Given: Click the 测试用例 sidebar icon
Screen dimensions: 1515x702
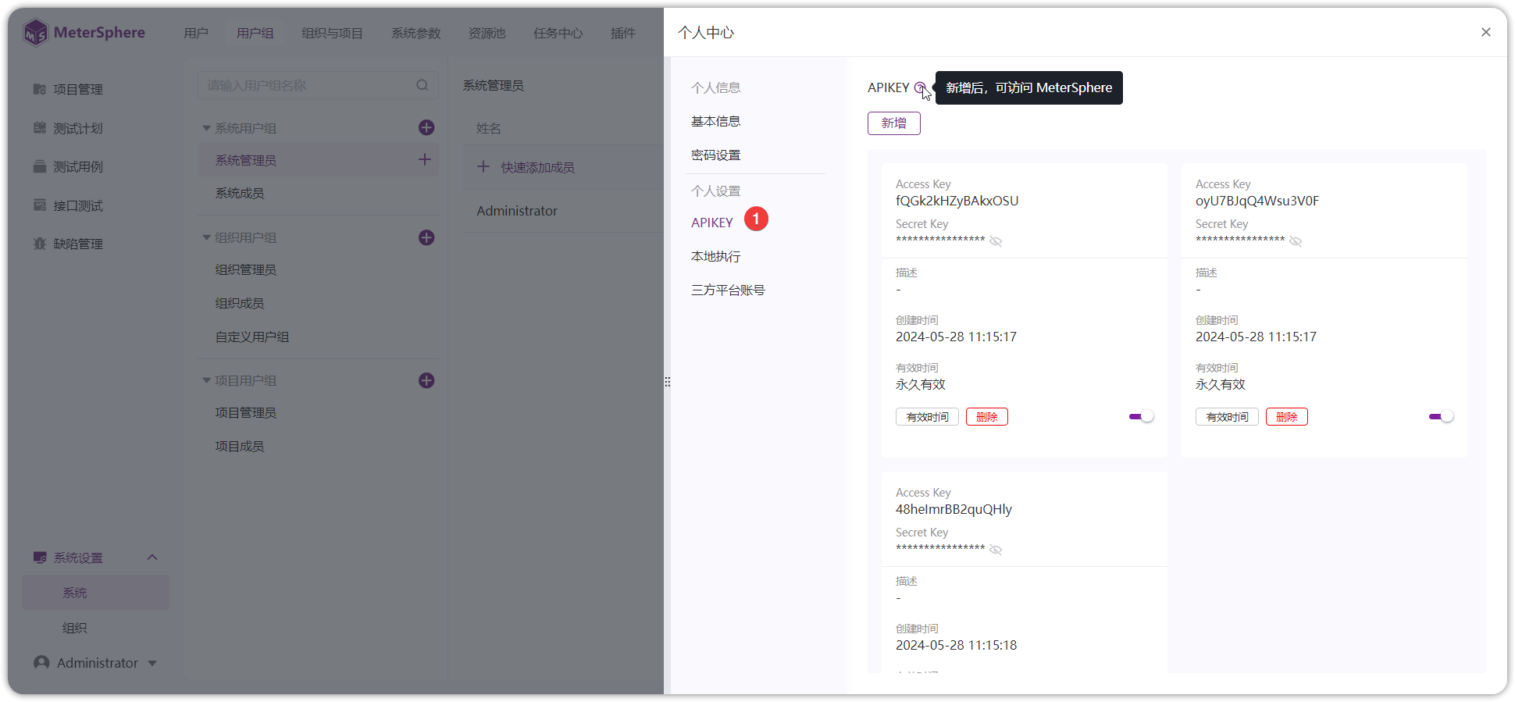Looking at the screenshot, I should click(x=40, y=166).
